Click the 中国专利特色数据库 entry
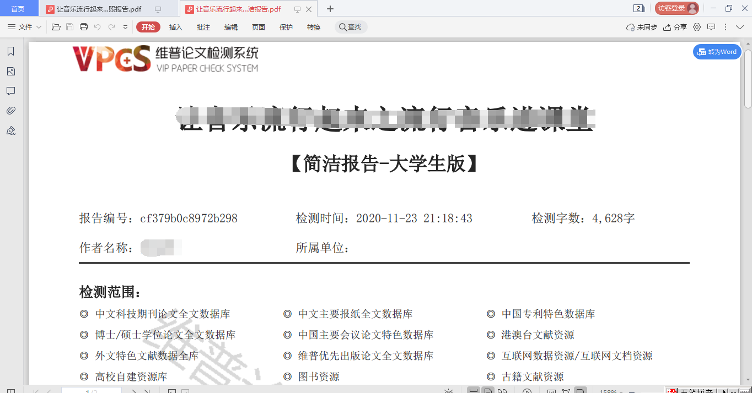 (549, 314)
